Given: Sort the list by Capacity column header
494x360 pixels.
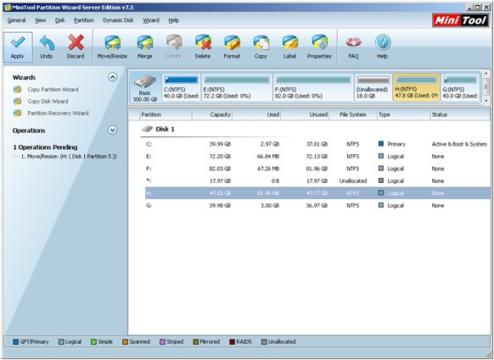Looking at the screenshot, I should 212,114.
